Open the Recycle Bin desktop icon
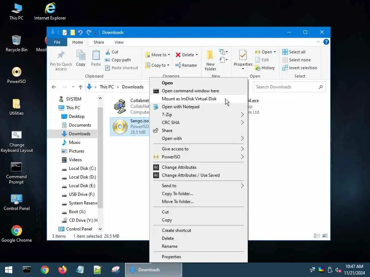The height and width of the screenshot is (277, 370). click(16, 44)
